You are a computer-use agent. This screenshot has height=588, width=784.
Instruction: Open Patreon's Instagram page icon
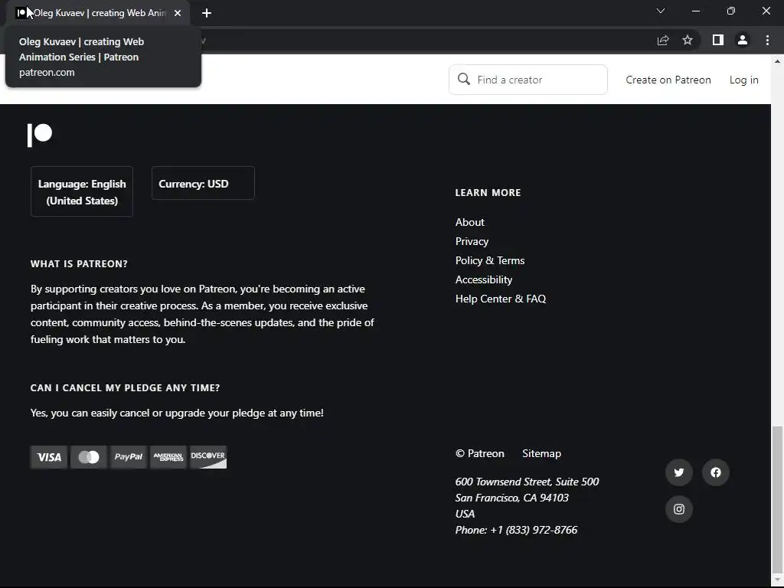678,509
